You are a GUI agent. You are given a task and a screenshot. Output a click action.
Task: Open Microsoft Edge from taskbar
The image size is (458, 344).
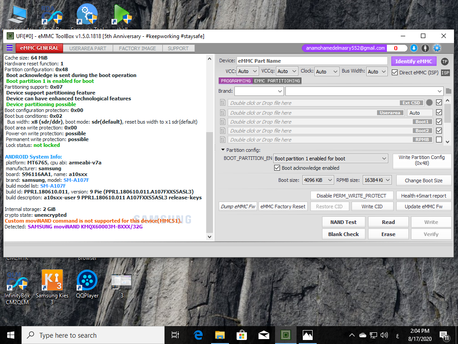(x=198, y=335)
